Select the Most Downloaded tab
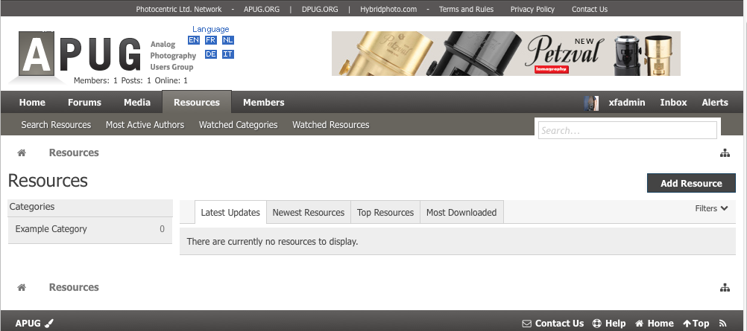This screenshot has height=331, width=747. (x=461, y=213)
